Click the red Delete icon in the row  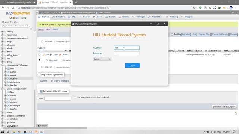pyautogui.click(x=60, y=55)
